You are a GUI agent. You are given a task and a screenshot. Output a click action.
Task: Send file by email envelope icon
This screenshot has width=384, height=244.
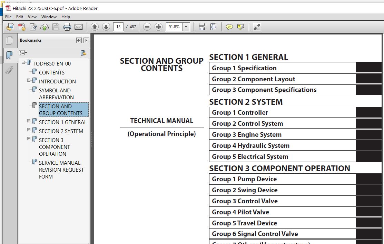point(79,27)
